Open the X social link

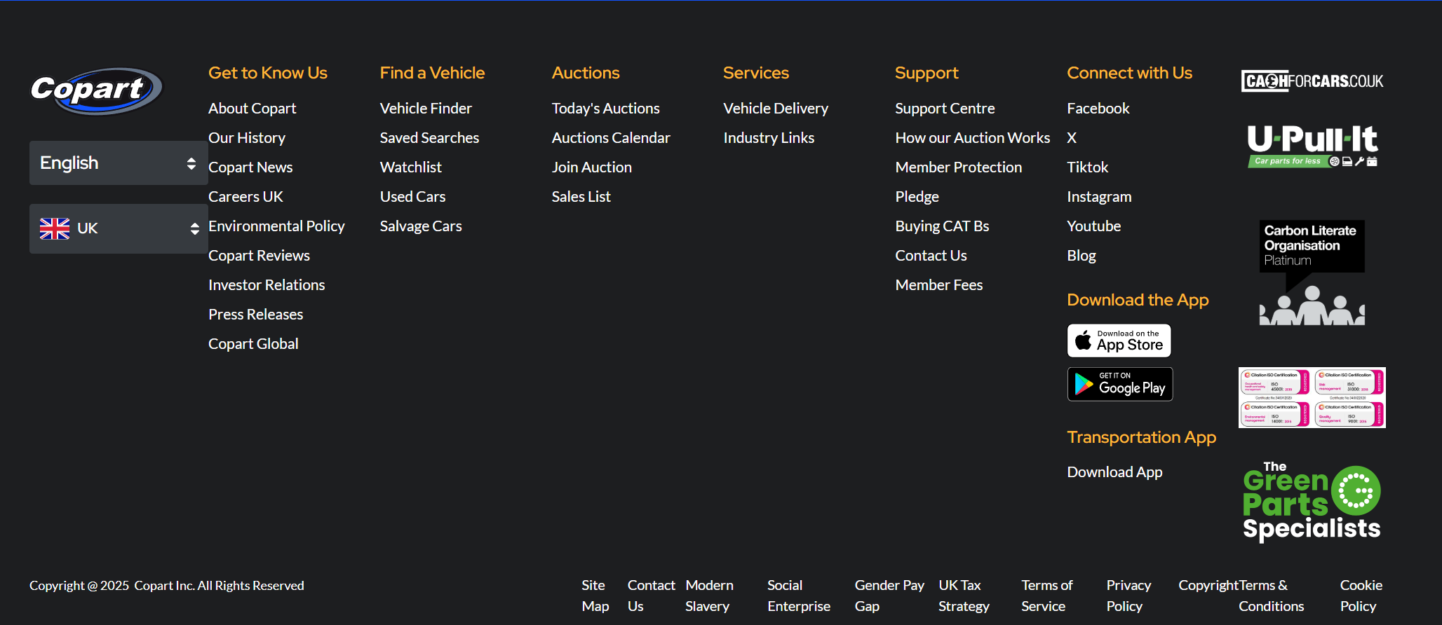click(1072, 138)
